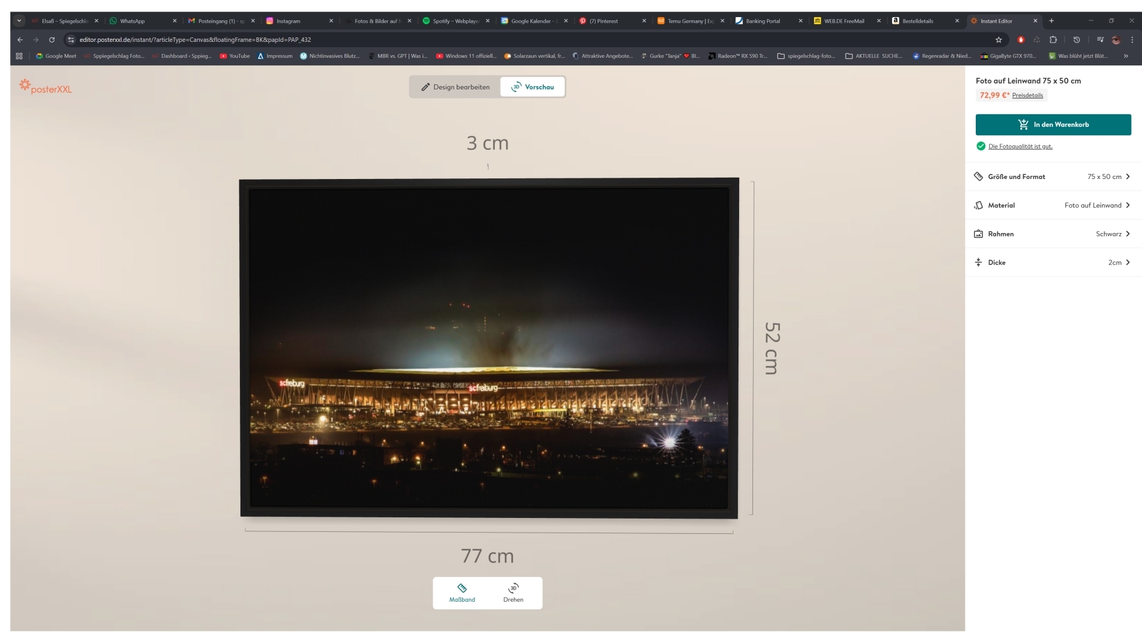The width and height of the screenshot is (1142, 643).
Task: Open the browser extensions puzzle icon
Action: pyautogui.click(x=1053, y=39)
